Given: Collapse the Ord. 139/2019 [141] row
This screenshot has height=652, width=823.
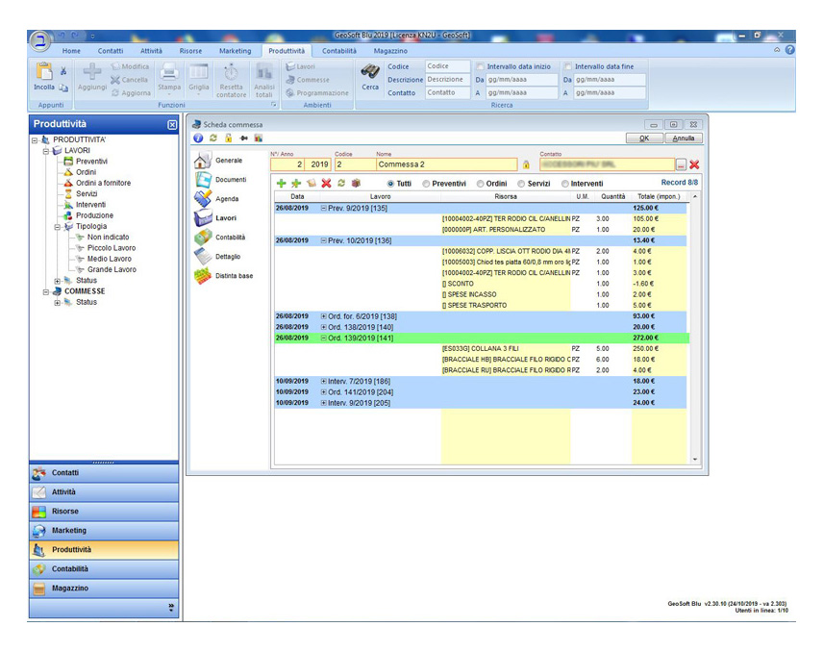Looking at the screenshot, I should pos(324,339).
